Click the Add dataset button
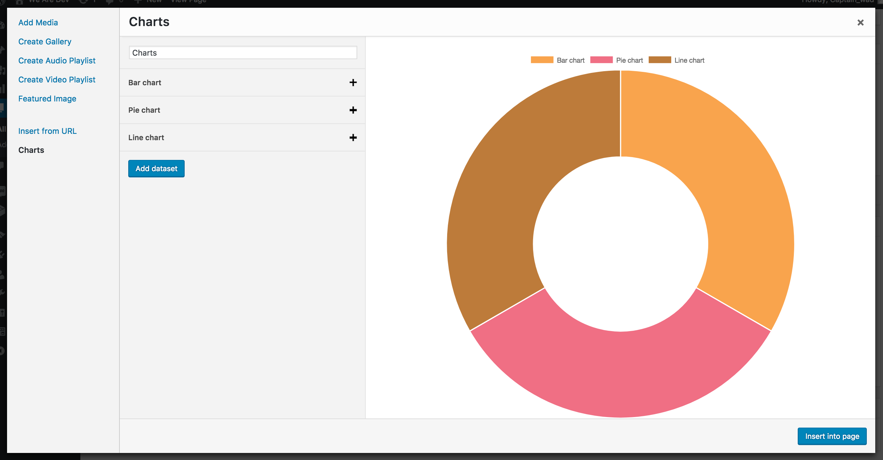Viewport: 883px width, 460px height. (x=156, y=169)
